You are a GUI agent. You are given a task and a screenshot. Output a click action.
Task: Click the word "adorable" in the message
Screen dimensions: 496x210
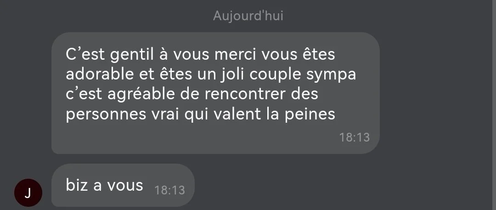click(x=100, y=74)
